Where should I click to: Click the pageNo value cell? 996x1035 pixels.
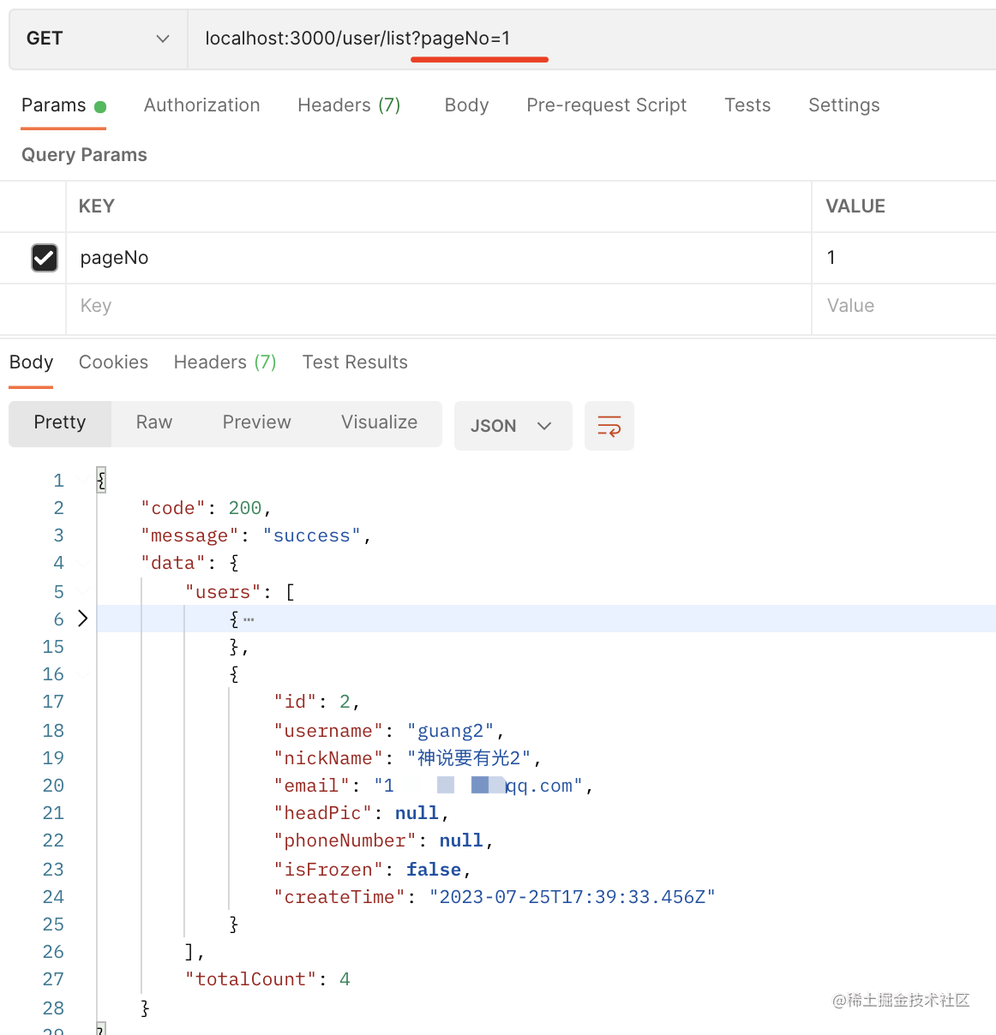(900, 258)
